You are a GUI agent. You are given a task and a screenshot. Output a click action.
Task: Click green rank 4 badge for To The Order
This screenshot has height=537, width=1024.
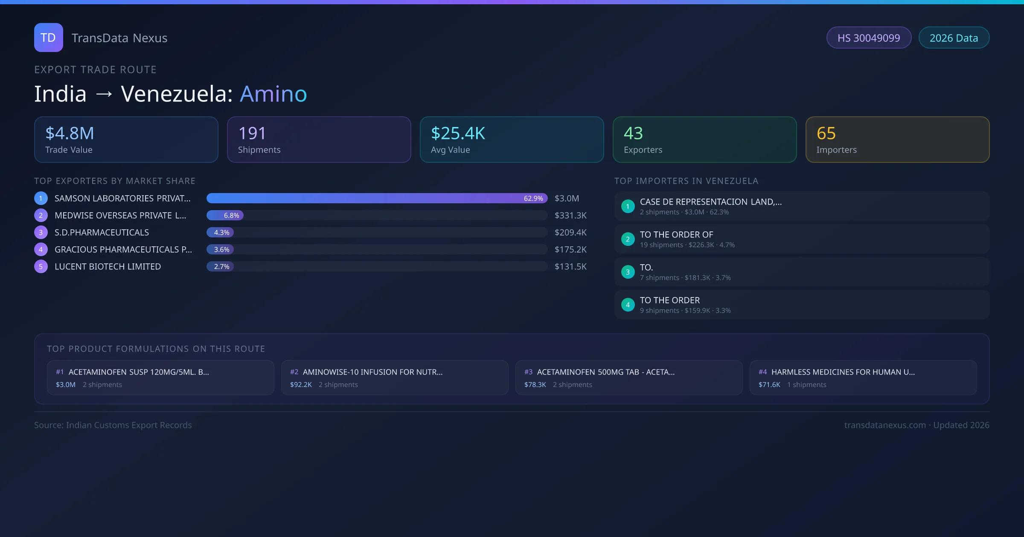(x=628, y=305)
